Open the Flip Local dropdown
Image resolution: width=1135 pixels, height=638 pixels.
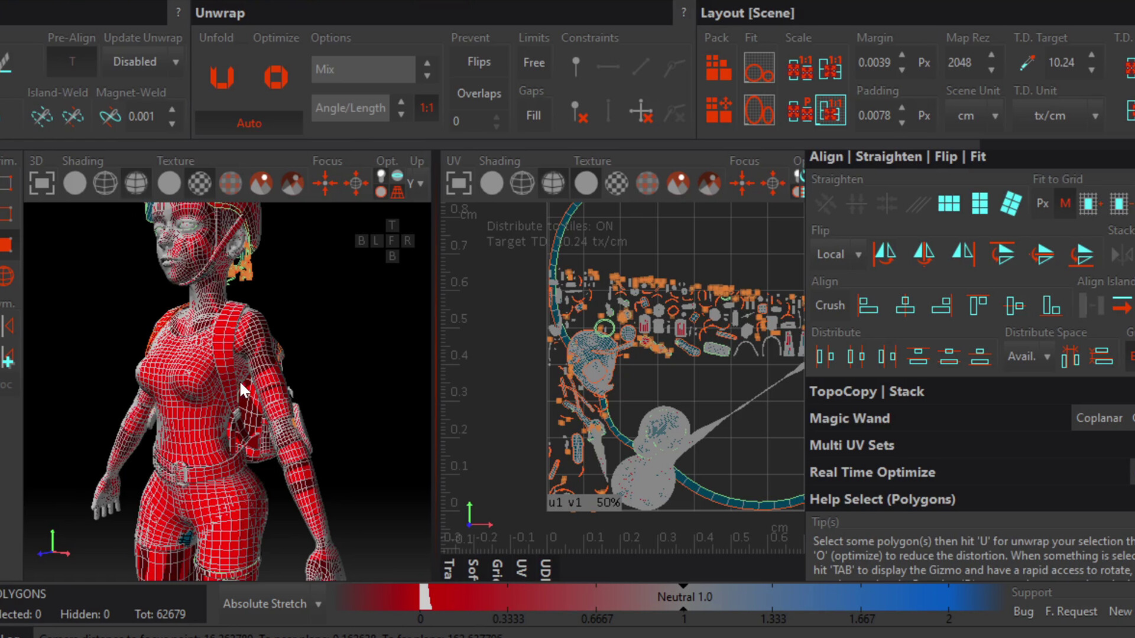click(838, 254)
